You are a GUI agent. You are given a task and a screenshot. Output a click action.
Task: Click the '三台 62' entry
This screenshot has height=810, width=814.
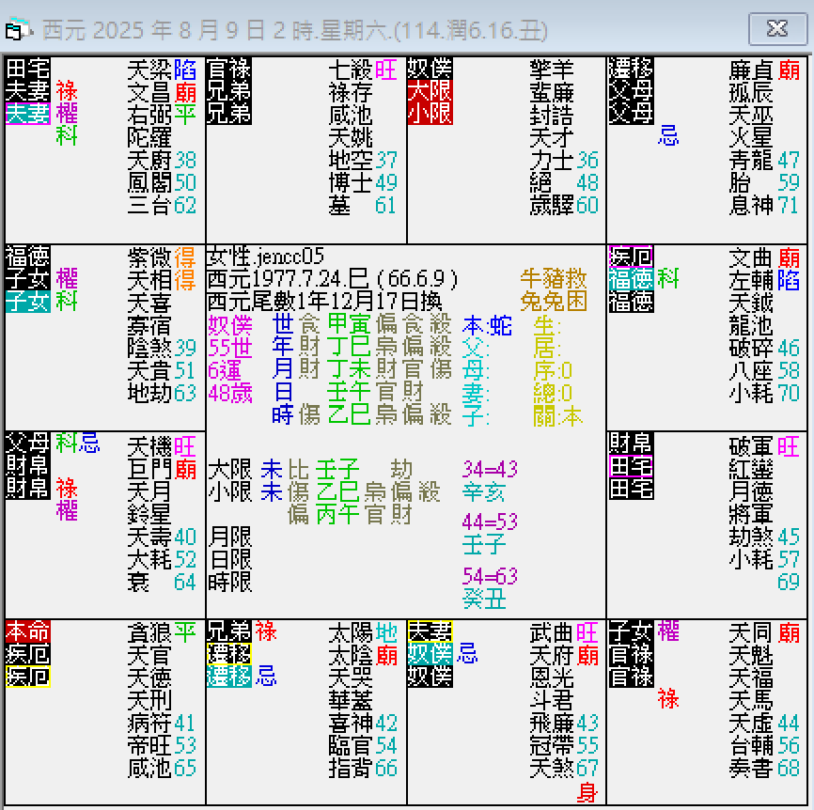point(162,206)
